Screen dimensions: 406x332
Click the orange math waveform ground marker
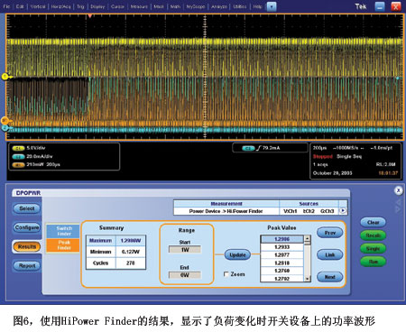pyautogui.click(x=5, y=121)
